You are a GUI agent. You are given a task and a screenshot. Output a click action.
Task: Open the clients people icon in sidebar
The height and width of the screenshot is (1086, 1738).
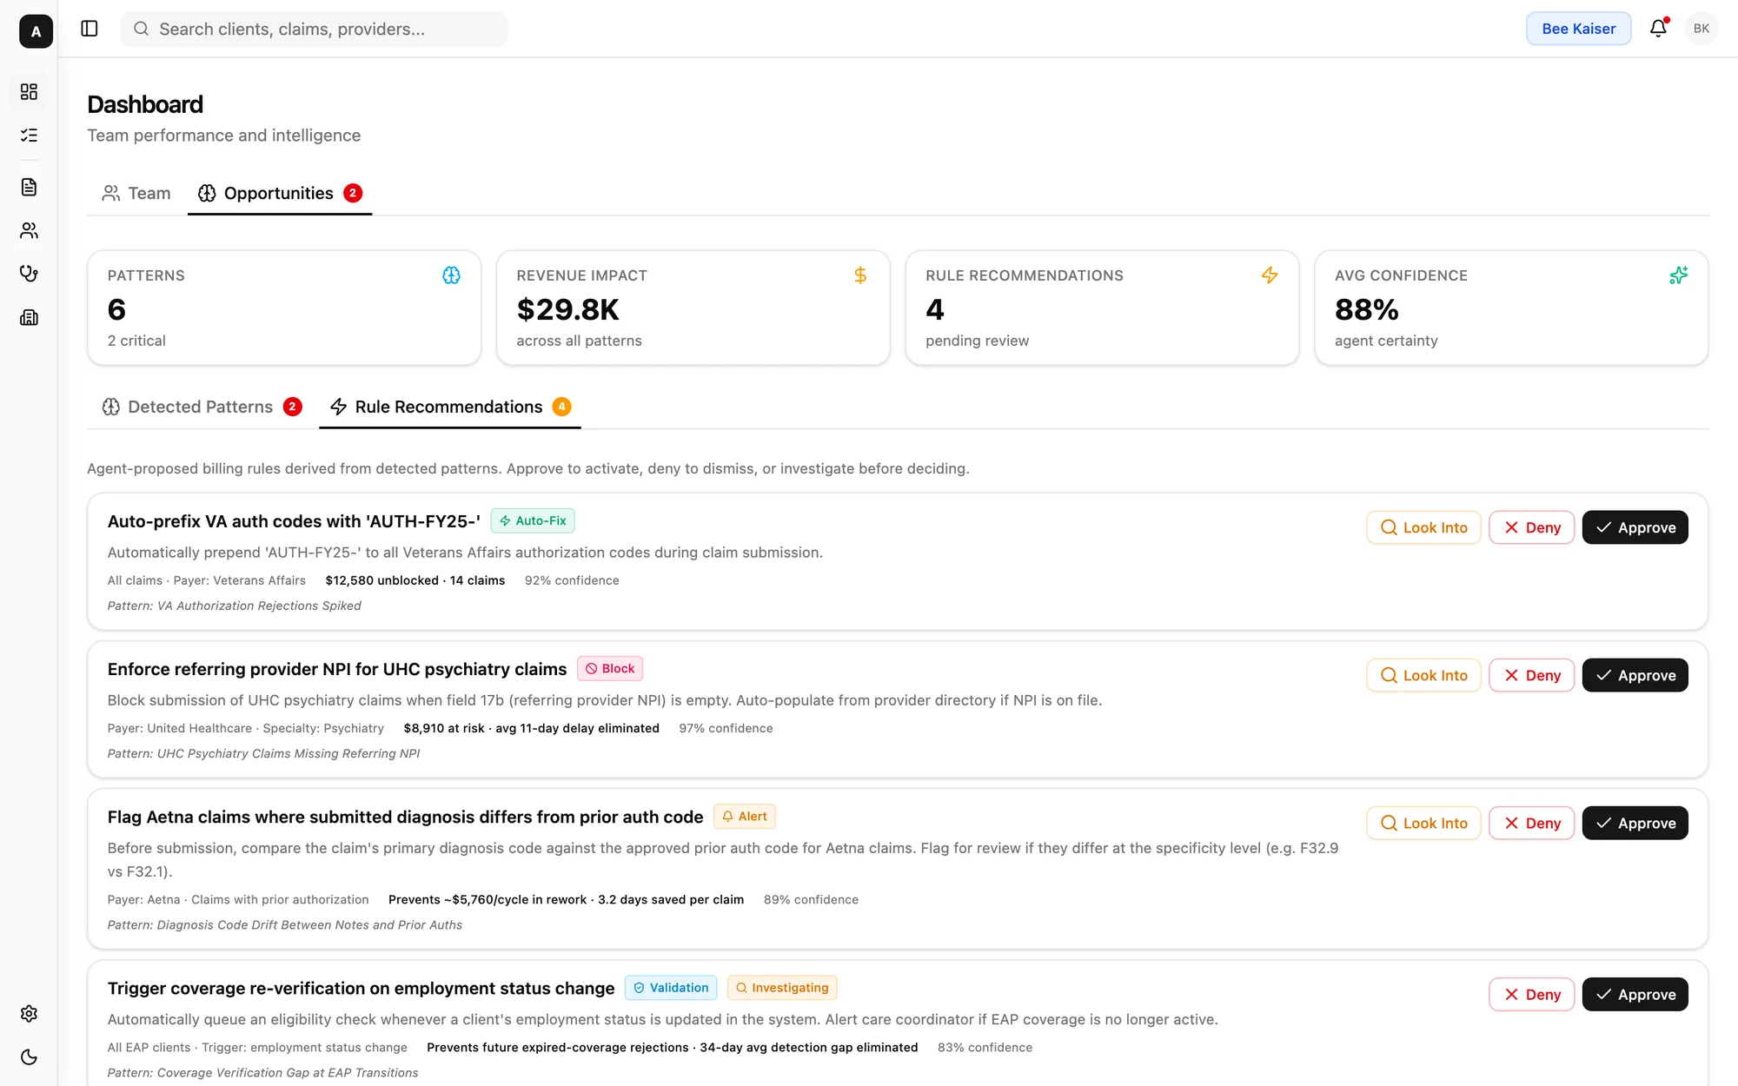coord(29,231)
